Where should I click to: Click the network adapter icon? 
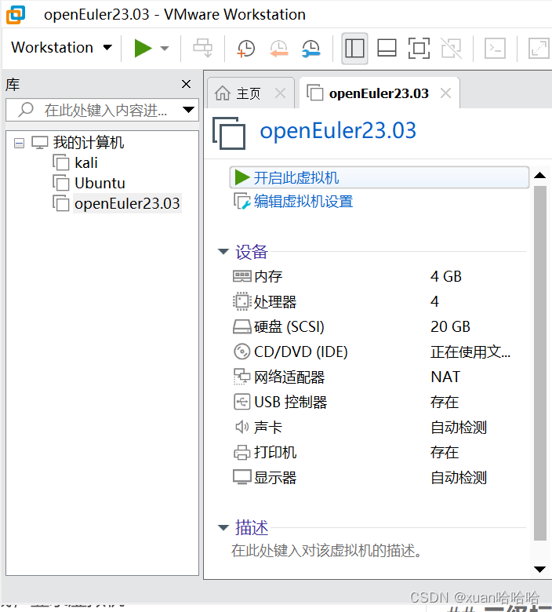pos(241,377)
